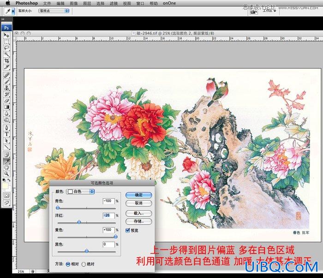Select the Move tool

[x=6, y=35]
